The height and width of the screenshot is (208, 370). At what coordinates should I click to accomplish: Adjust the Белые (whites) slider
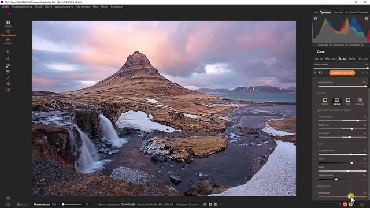[342, 171]
